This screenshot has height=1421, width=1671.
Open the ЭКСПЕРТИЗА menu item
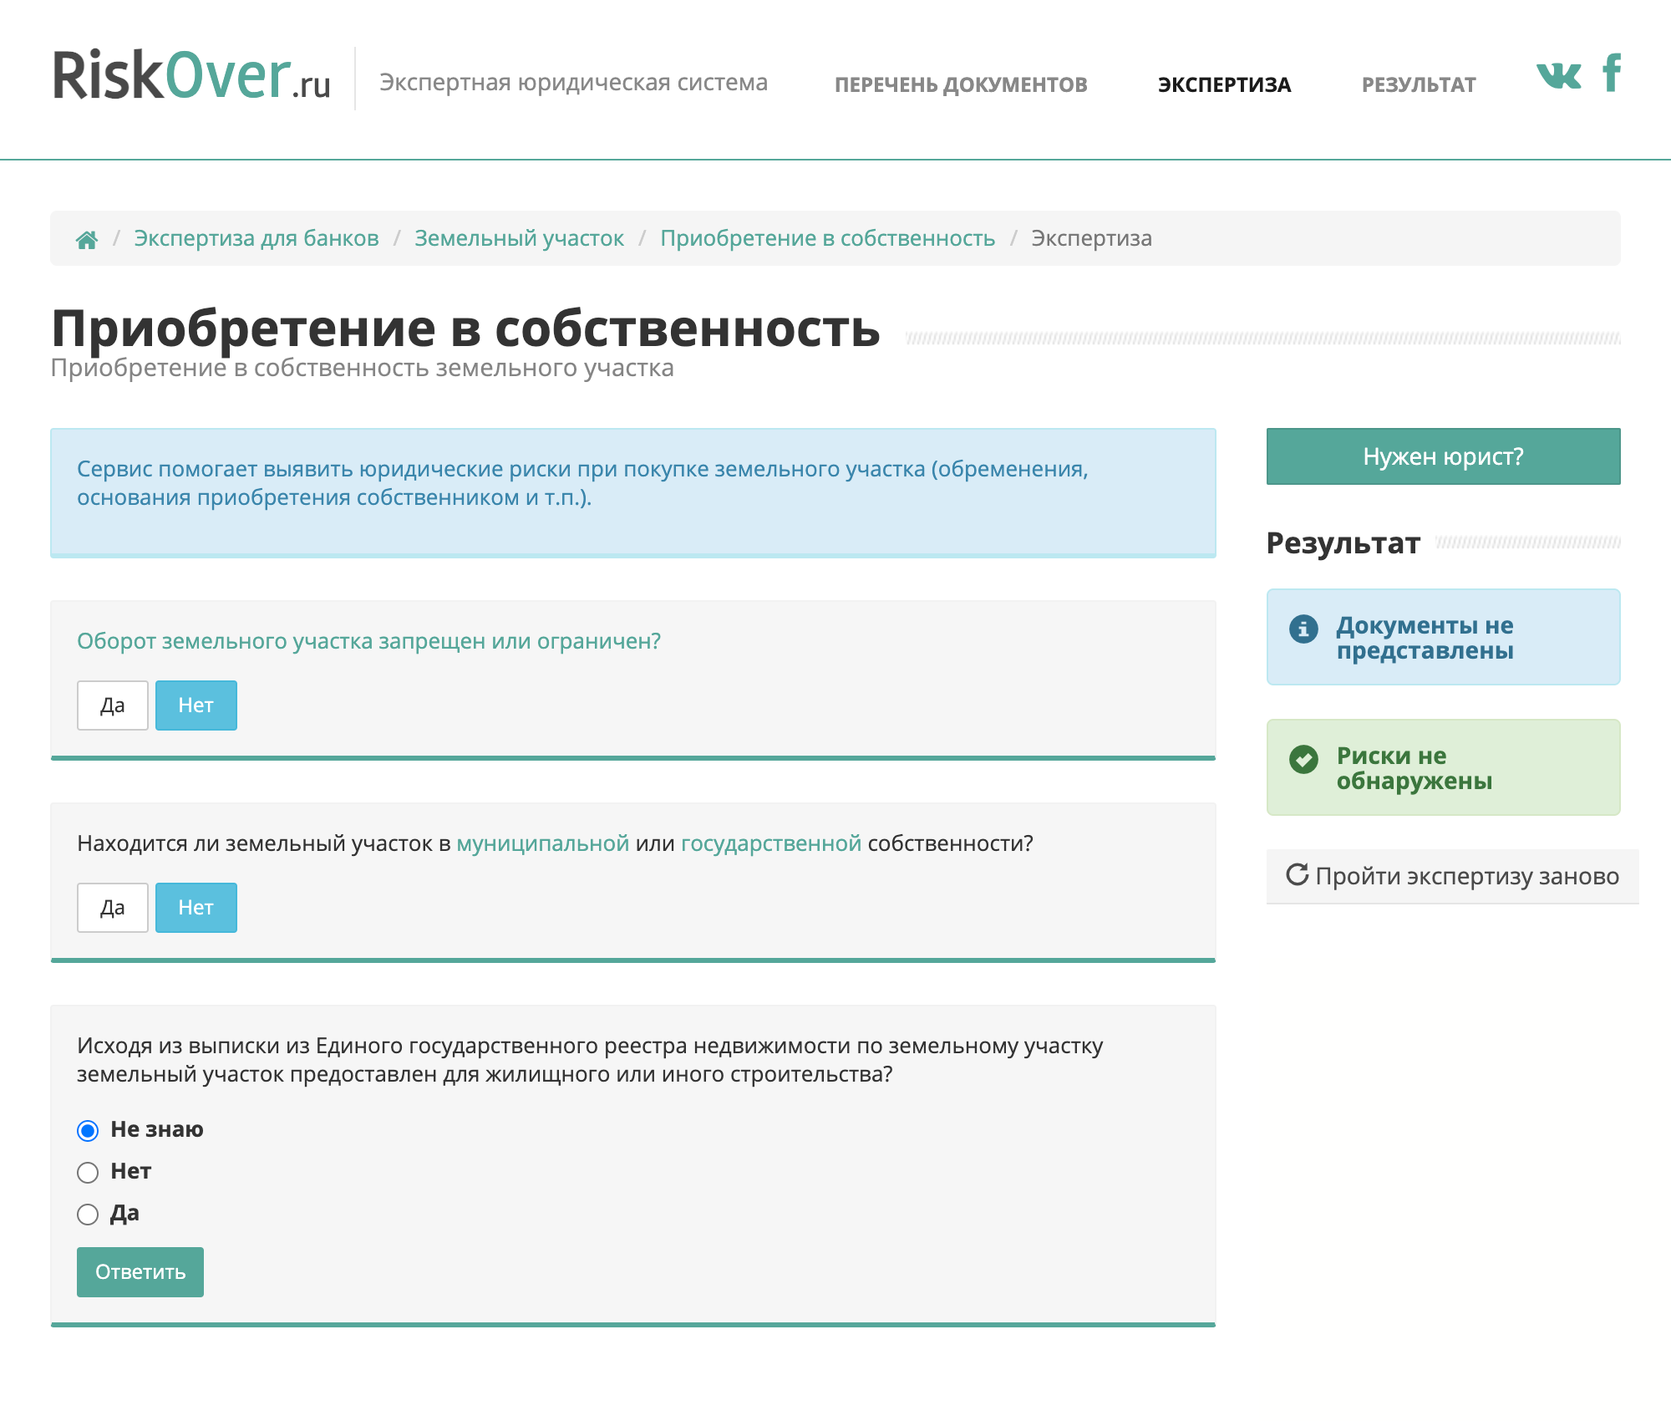coord(1224,84)
